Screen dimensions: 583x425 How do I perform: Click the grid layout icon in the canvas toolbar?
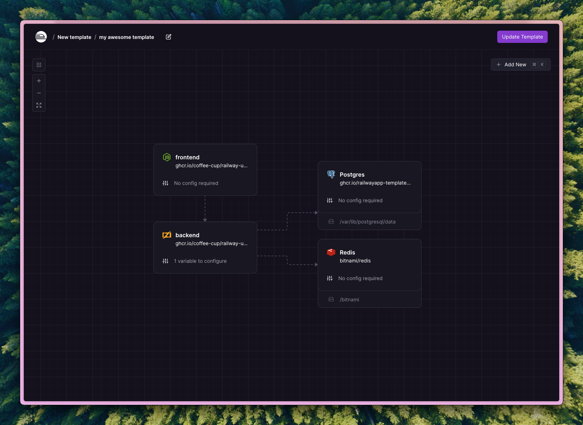pyautogui.click(x=39, y=65)
